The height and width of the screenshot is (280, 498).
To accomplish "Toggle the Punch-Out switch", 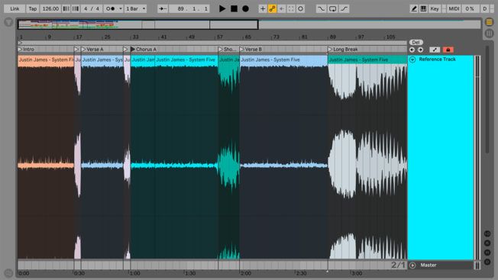I will [344, 8].
